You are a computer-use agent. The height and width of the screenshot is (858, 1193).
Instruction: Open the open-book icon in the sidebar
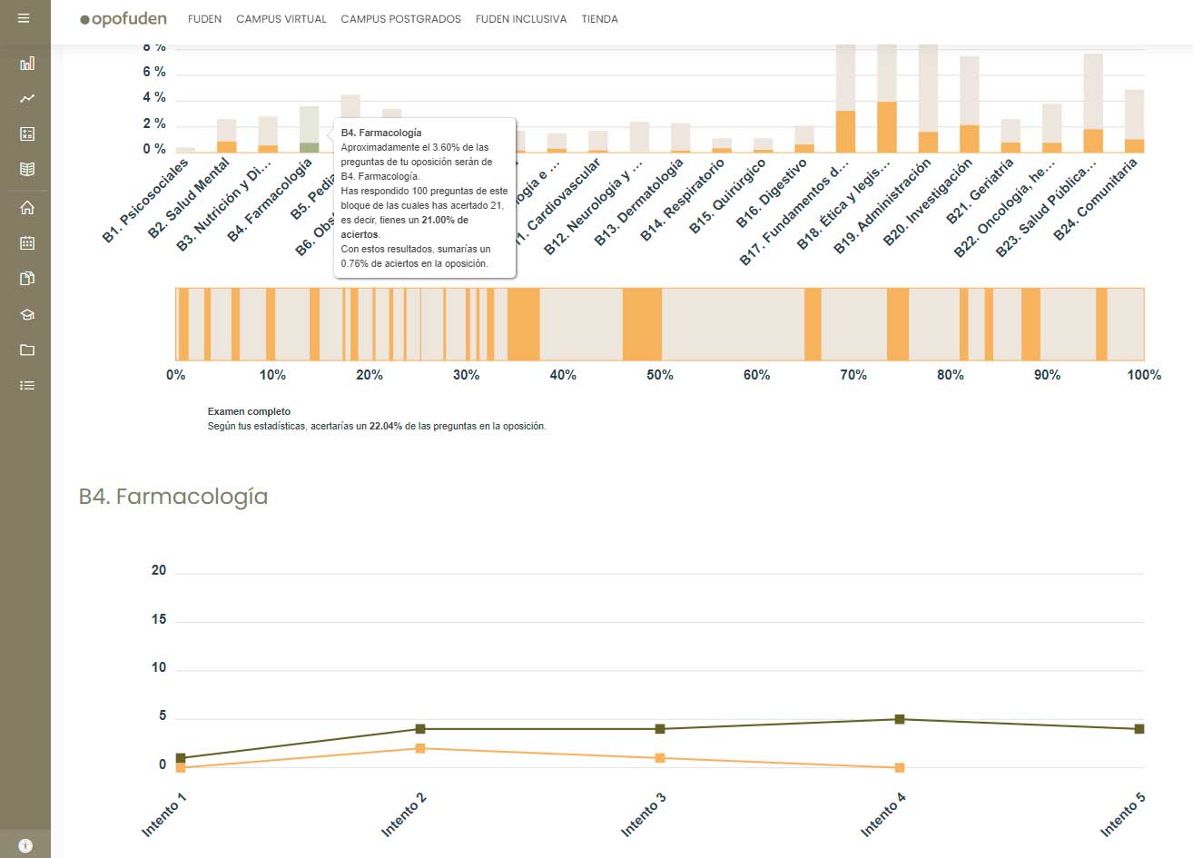click(x=27, y=169)
